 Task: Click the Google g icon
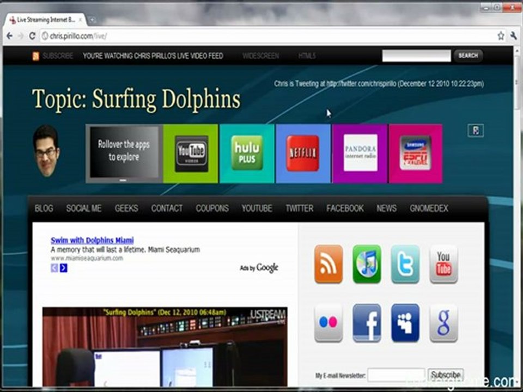443,323
